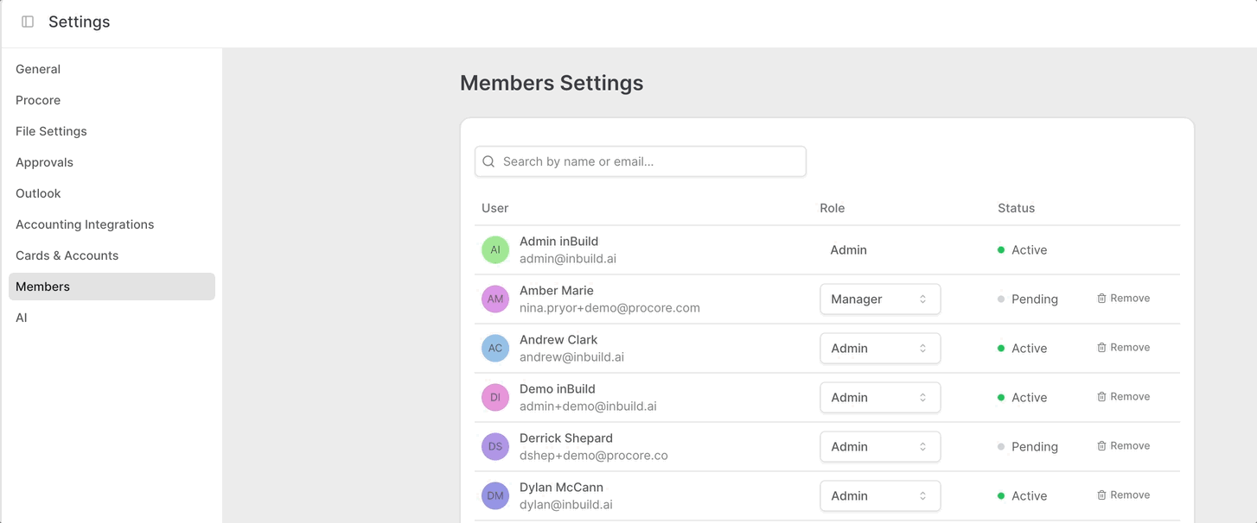The image size is (1257, 523).
Task: Open Andrew Clark's Admin role dropdown
Action: (880, 349)
